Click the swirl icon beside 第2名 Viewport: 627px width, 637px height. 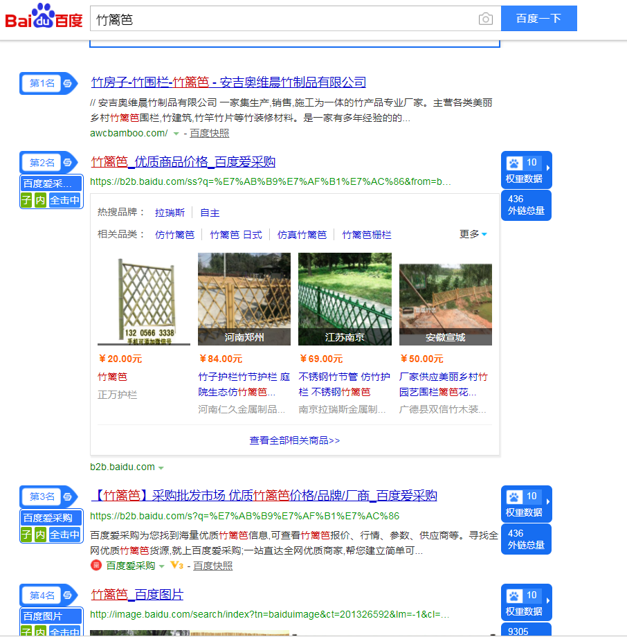pos(68,163)
